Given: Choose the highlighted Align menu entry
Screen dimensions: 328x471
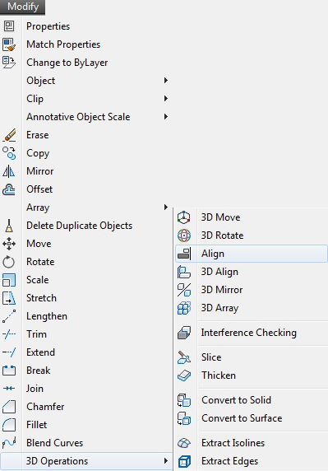Looking at the screenshot, I should (252, 254).
